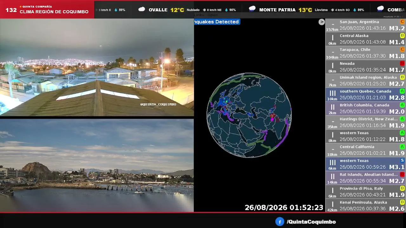Click the rain cloud icon beside MONTE PATRIA
Viewport: 406px width, 228px height.
coord(252,9)
